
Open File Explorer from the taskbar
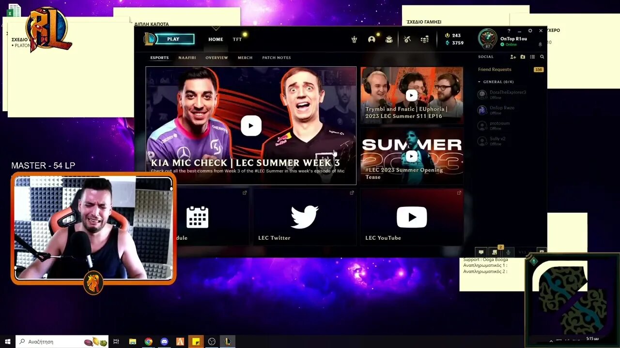click(133, 342)
